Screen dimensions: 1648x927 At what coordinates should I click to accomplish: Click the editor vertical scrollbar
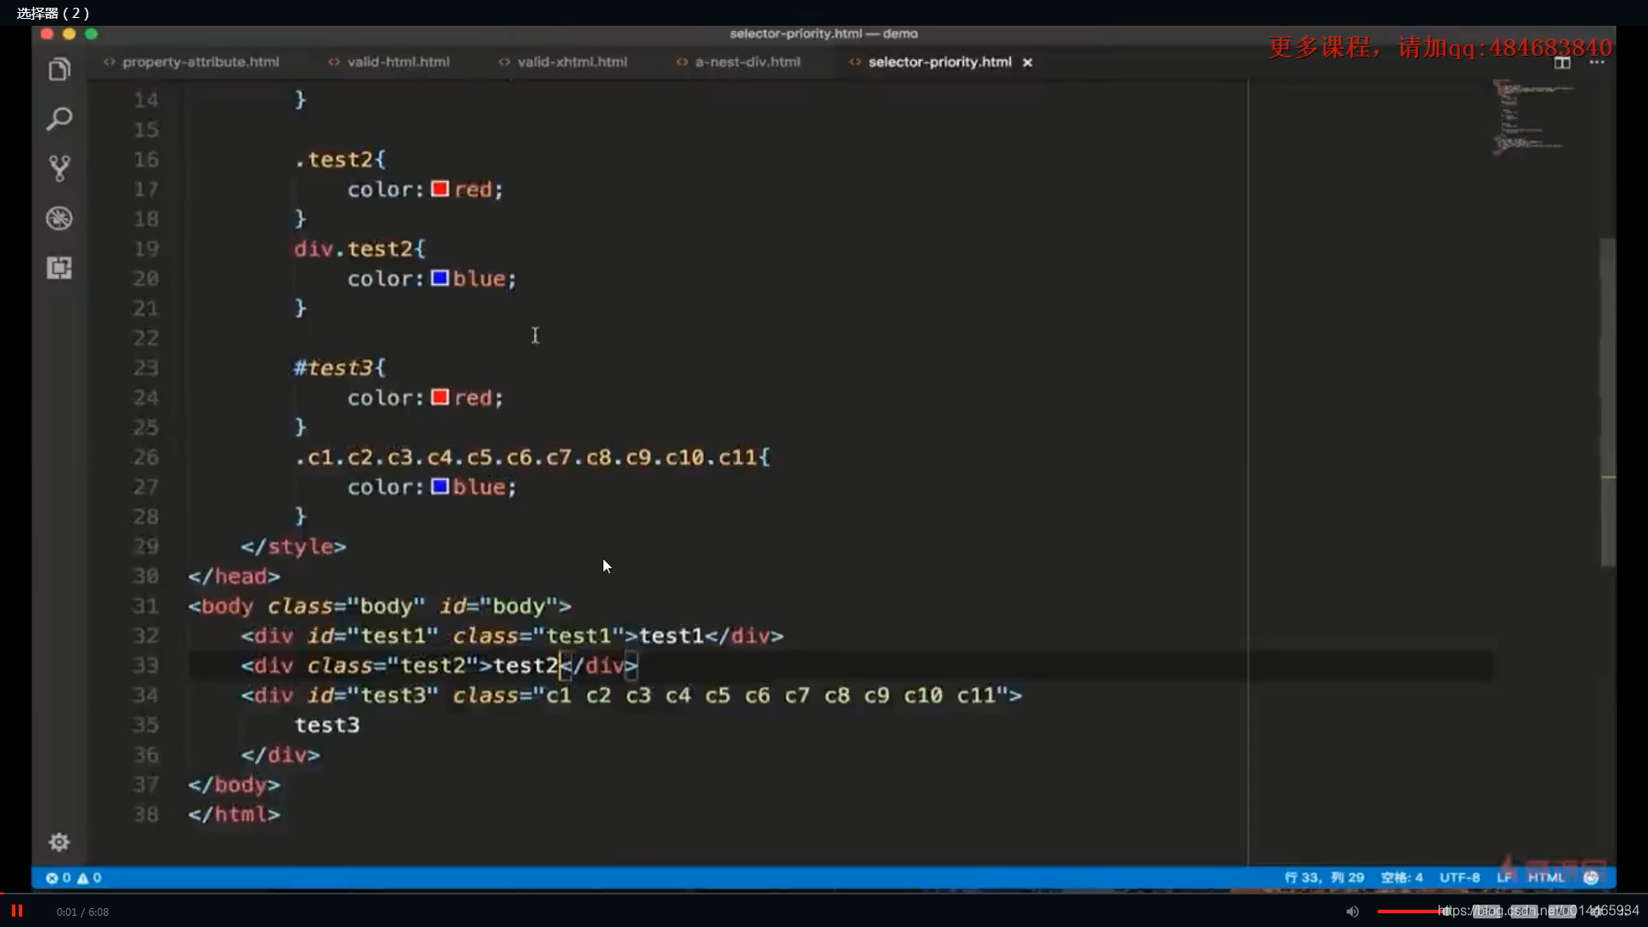click(1608, 402)
